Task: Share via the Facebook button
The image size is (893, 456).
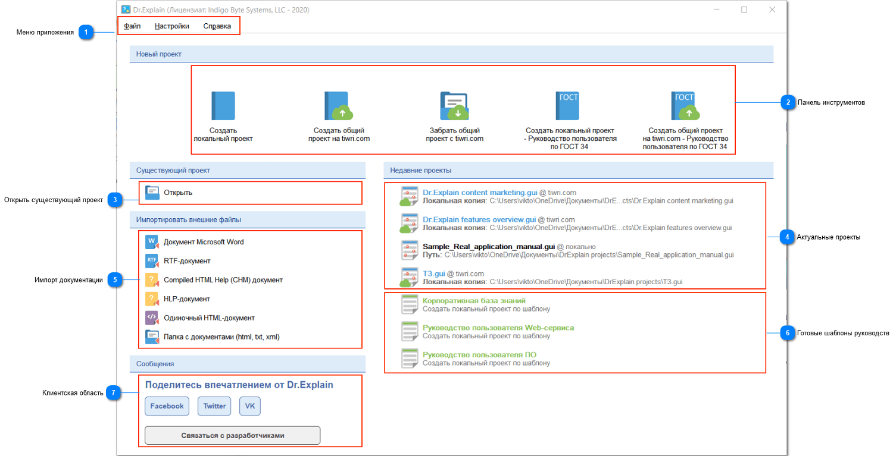Action: [167, 406]
